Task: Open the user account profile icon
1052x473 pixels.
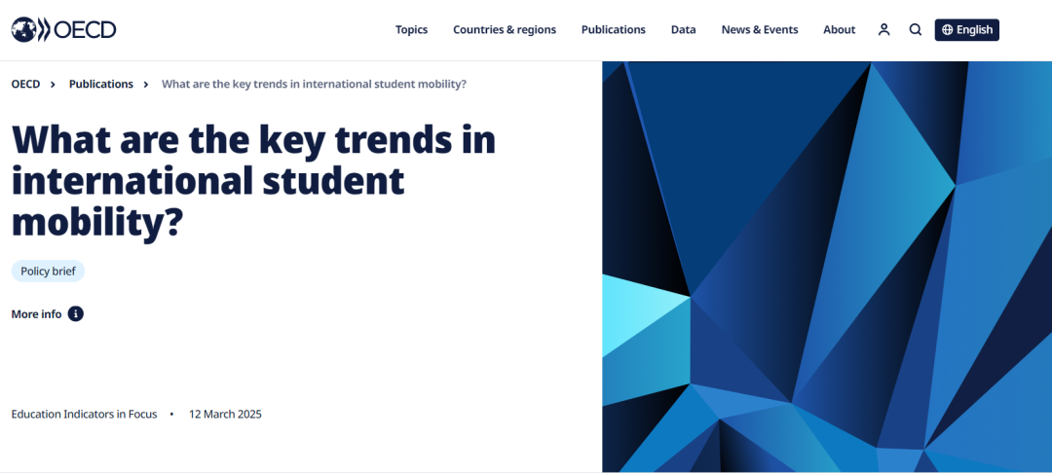Action: point(883,30)
